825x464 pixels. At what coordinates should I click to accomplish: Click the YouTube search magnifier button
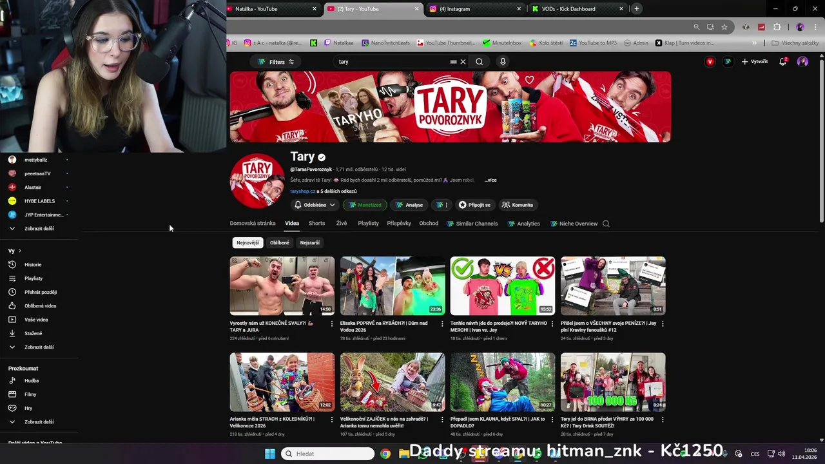(x=479, y=62)
